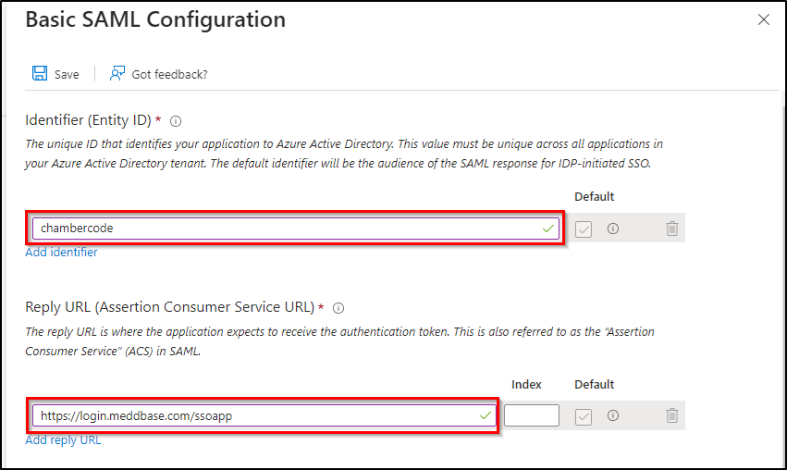Image resolution: width=787 pixels, height=470 pixels.
Task: Click info icon next to identifier Default checkbox
Action: (x=612, y=229)
